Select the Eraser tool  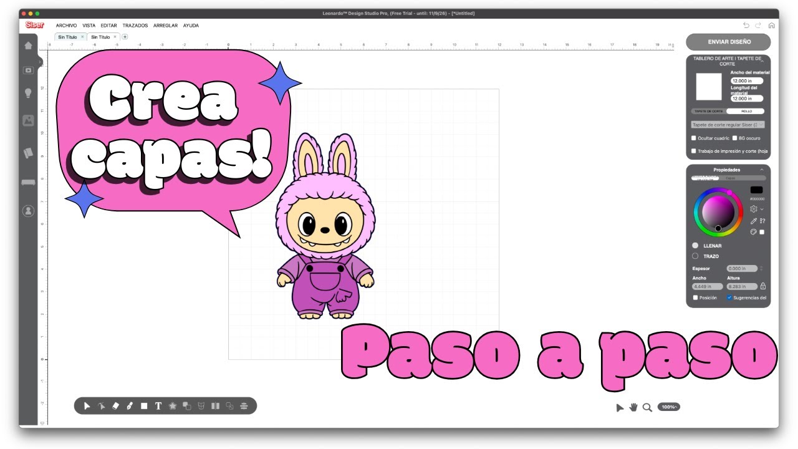[x=115, y=406]
